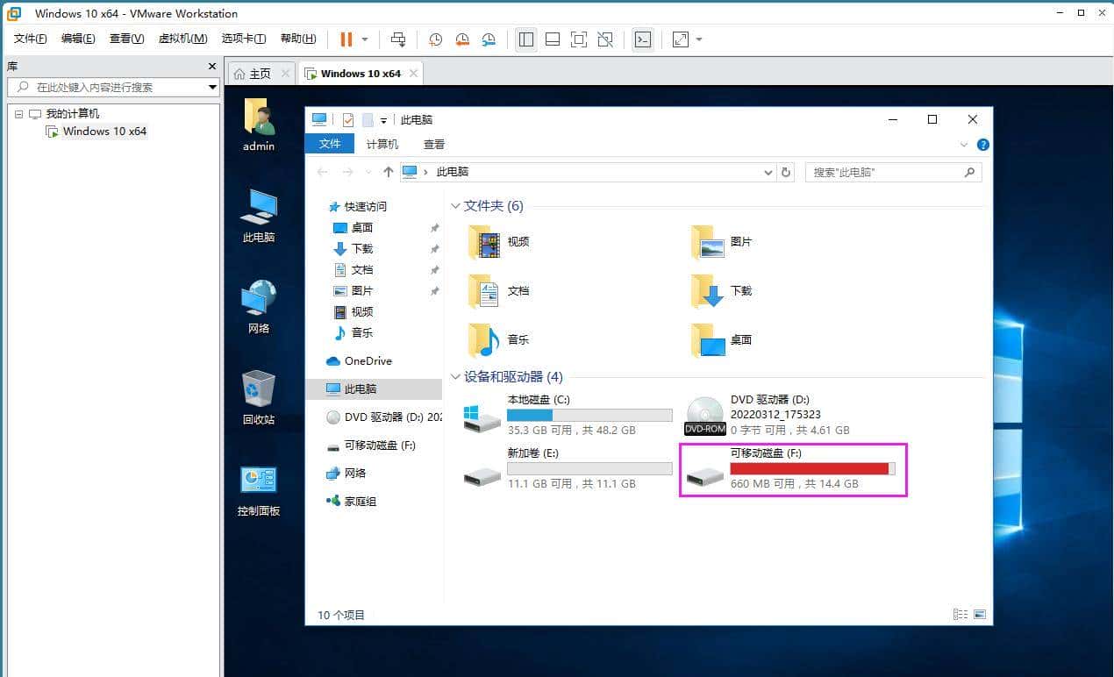Open the virtual machine console view
1114x677 pixels.
coord(642,39)
